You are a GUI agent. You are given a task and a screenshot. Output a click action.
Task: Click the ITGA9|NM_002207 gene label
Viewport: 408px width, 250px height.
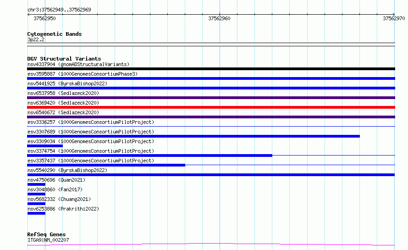tap(48, 240)
